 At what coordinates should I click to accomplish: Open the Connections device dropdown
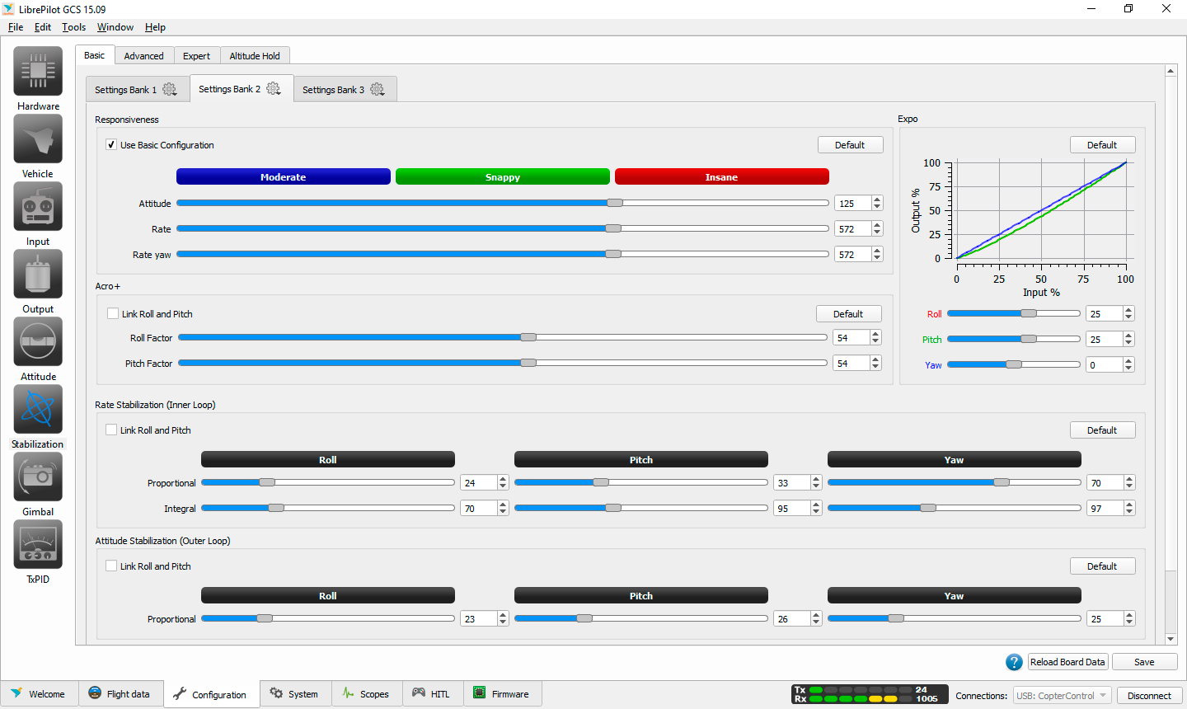click(1063, 695)
